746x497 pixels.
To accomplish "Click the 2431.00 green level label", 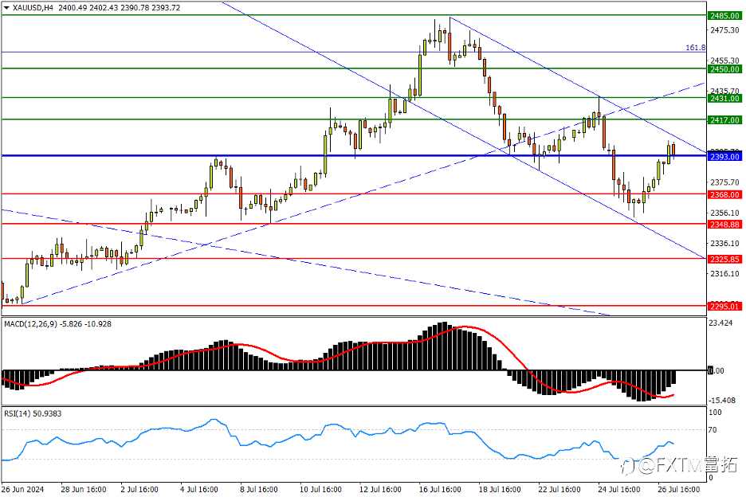I will [x=724, y=99].
